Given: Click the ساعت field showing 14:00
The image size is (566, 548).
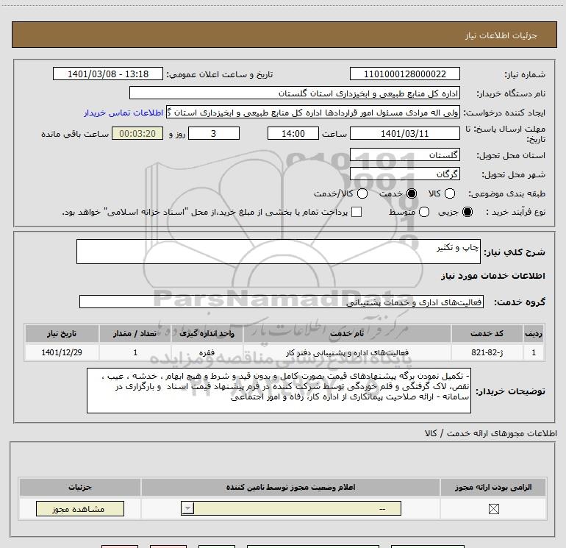Looking at the screenshot, I should click(293, 134).
